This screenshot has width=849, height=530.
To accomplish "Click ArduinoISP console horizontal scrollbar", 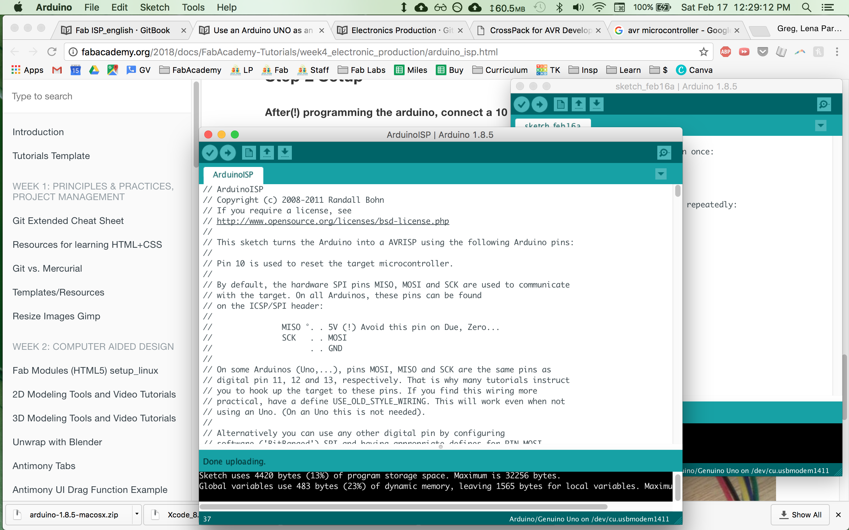I will (x=404, y=506).
